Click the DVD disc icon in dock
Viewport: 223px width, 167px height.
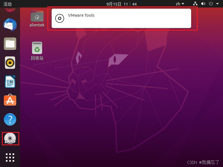[x=10, y=139]
